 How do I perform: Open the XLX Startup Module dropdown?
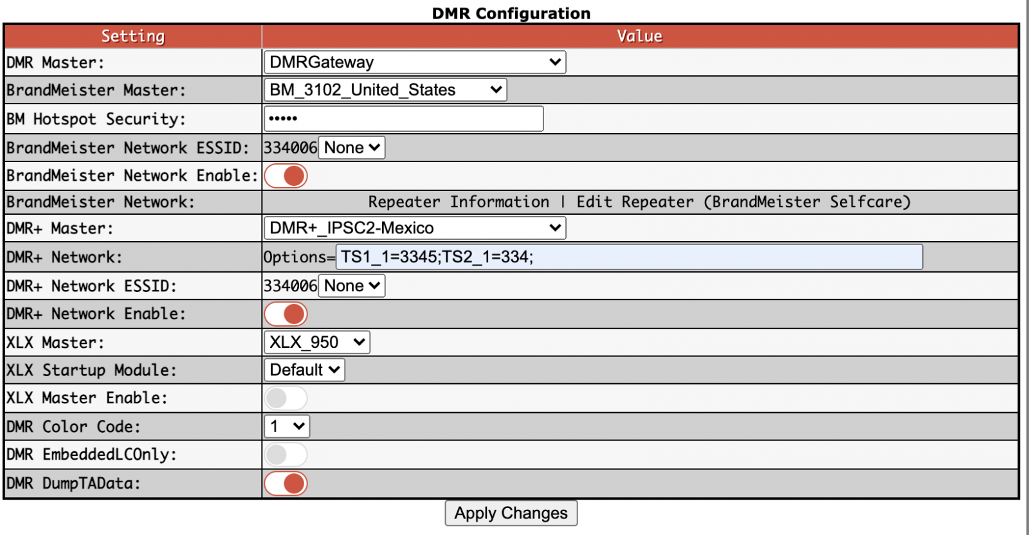coord(304,370)
